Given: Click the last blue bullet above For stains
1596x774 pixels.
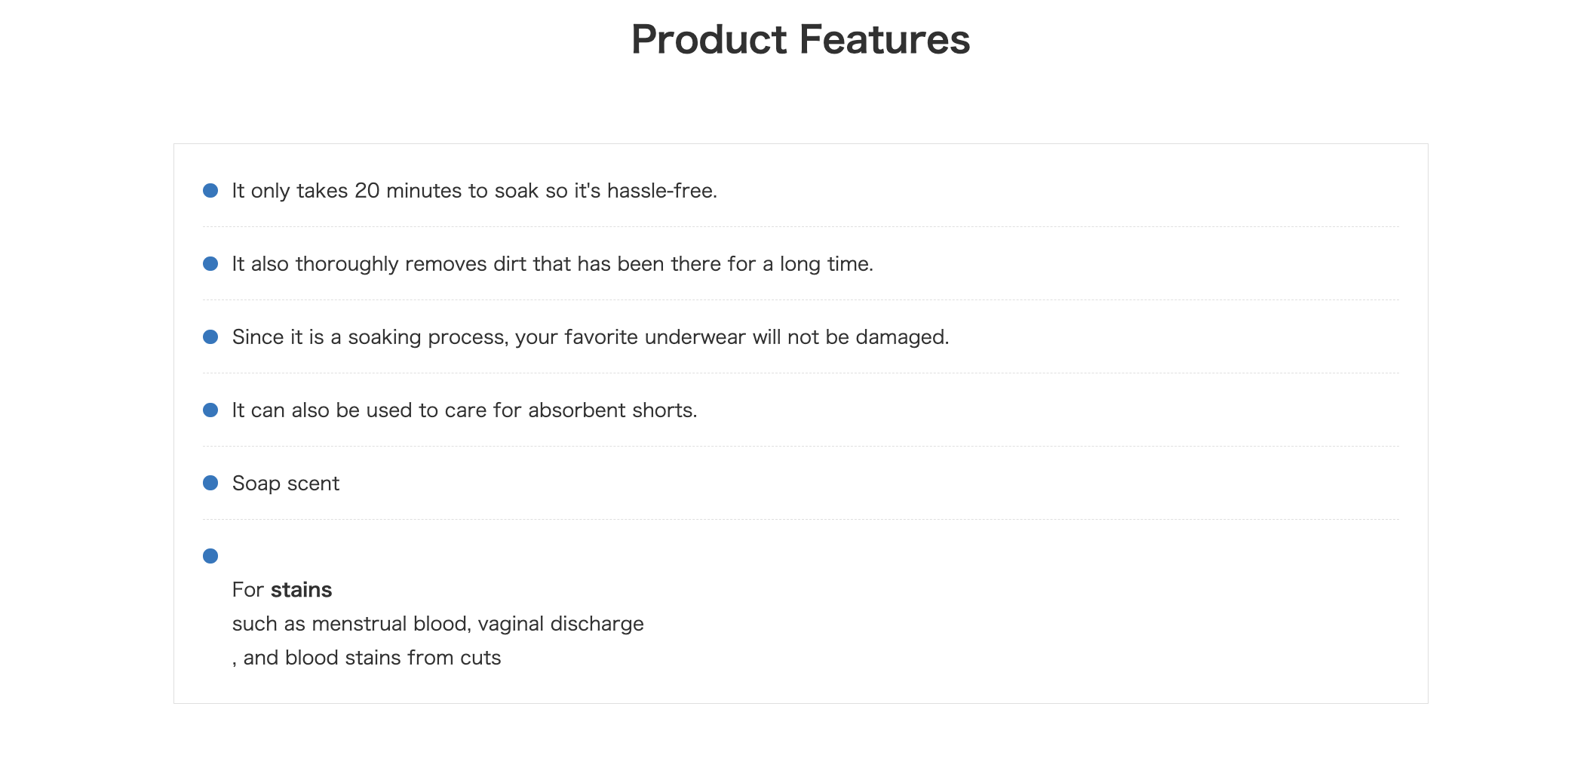Looking at the screenshot, I should click(x=210, y=556).
